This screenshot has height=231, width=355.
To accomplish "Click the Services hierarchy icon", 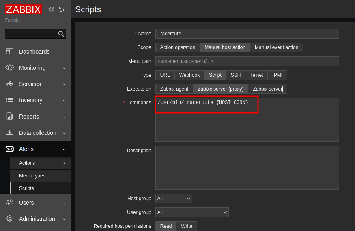I will 10,84.
